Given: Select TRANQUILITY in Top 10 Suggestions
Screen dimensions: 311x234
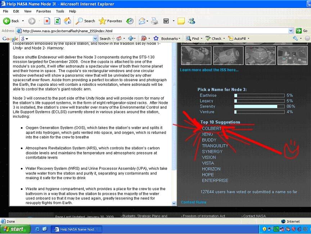Looking at the screenshot, I should pyautogui.click(x=215, y=146).
